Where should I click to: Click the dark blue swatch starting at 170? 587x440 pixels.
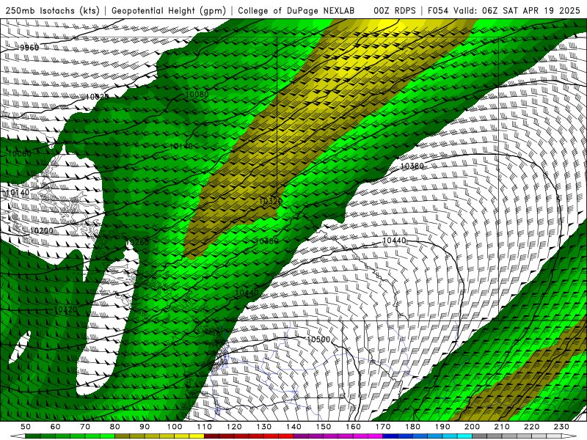390,436
